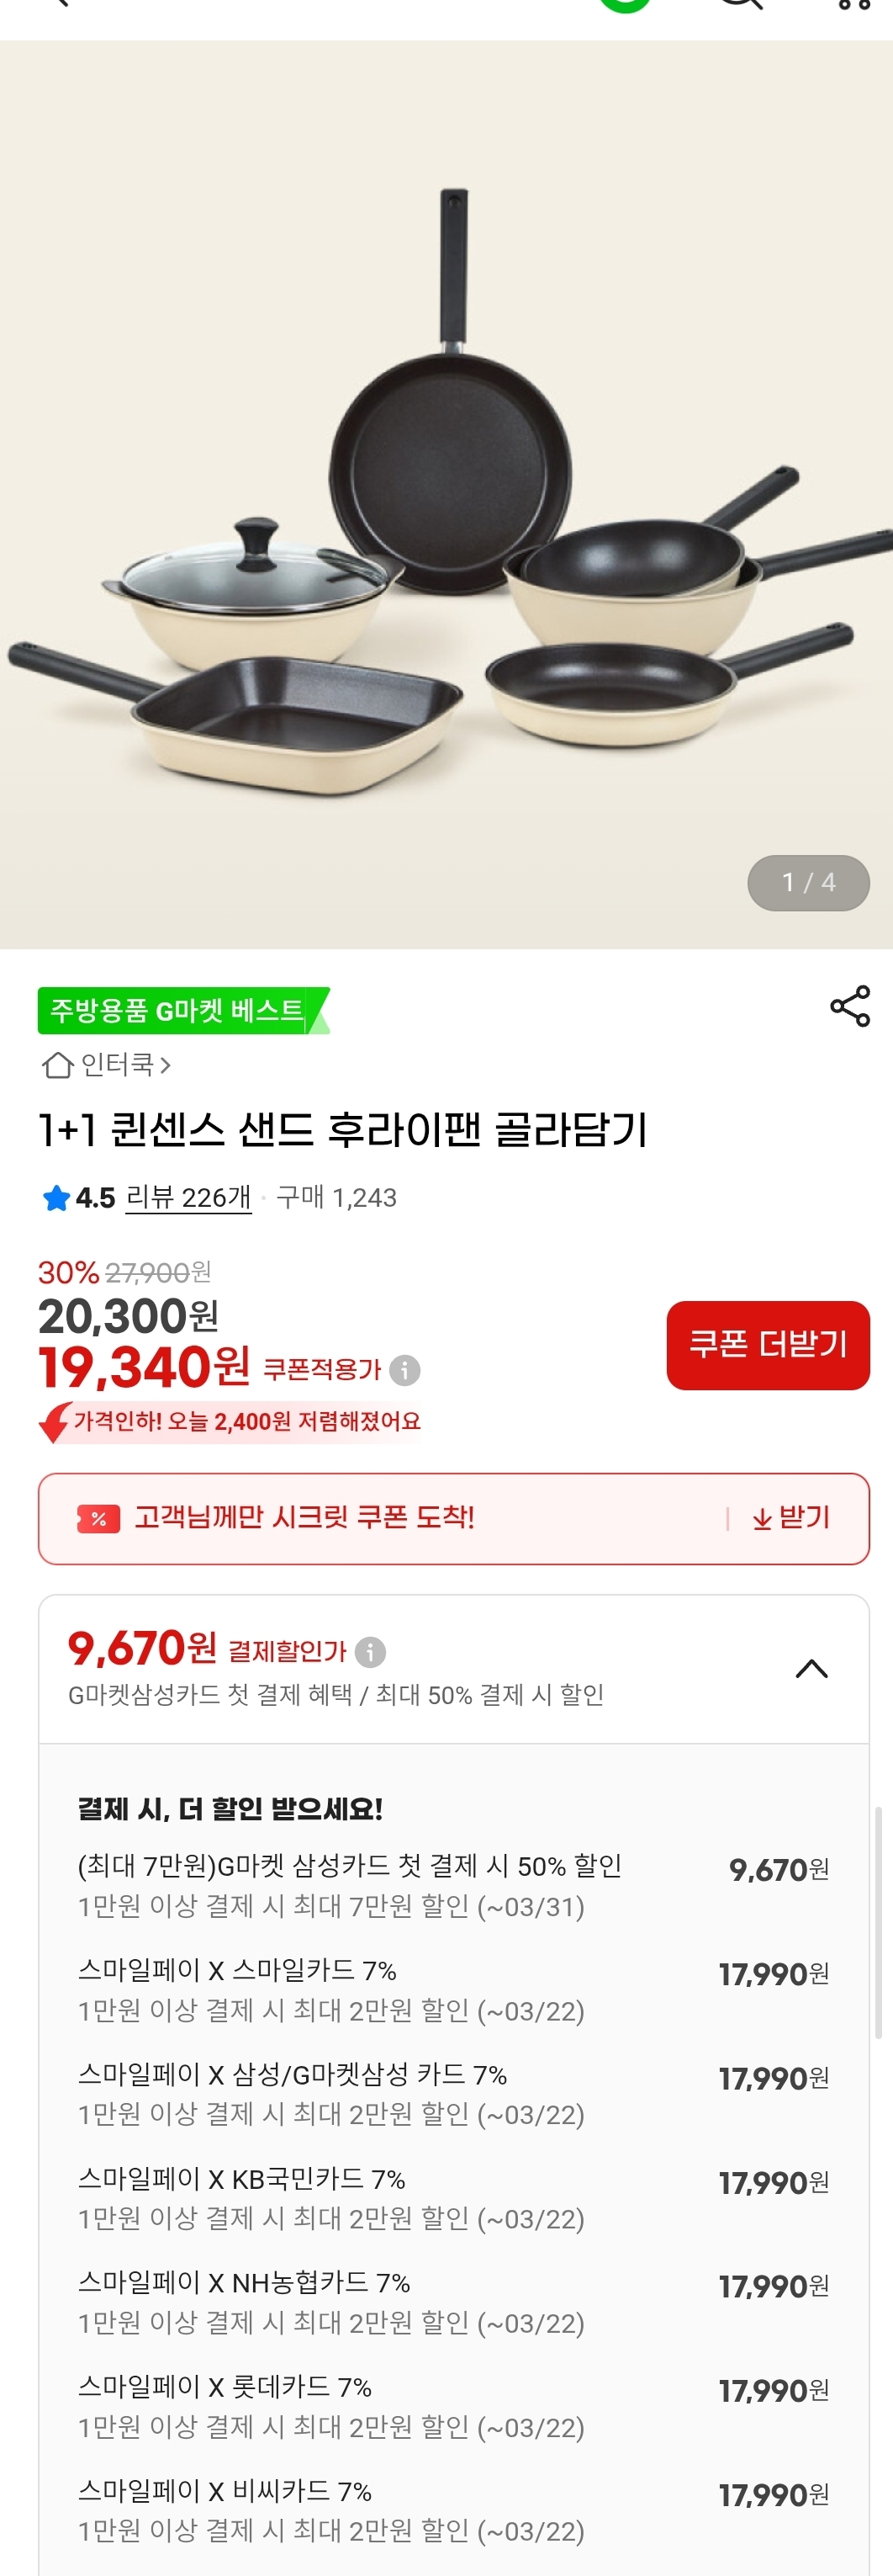Click the scrollbar on right edge
Screen dimensions: 893x2576
click(x=878, y=1920)
